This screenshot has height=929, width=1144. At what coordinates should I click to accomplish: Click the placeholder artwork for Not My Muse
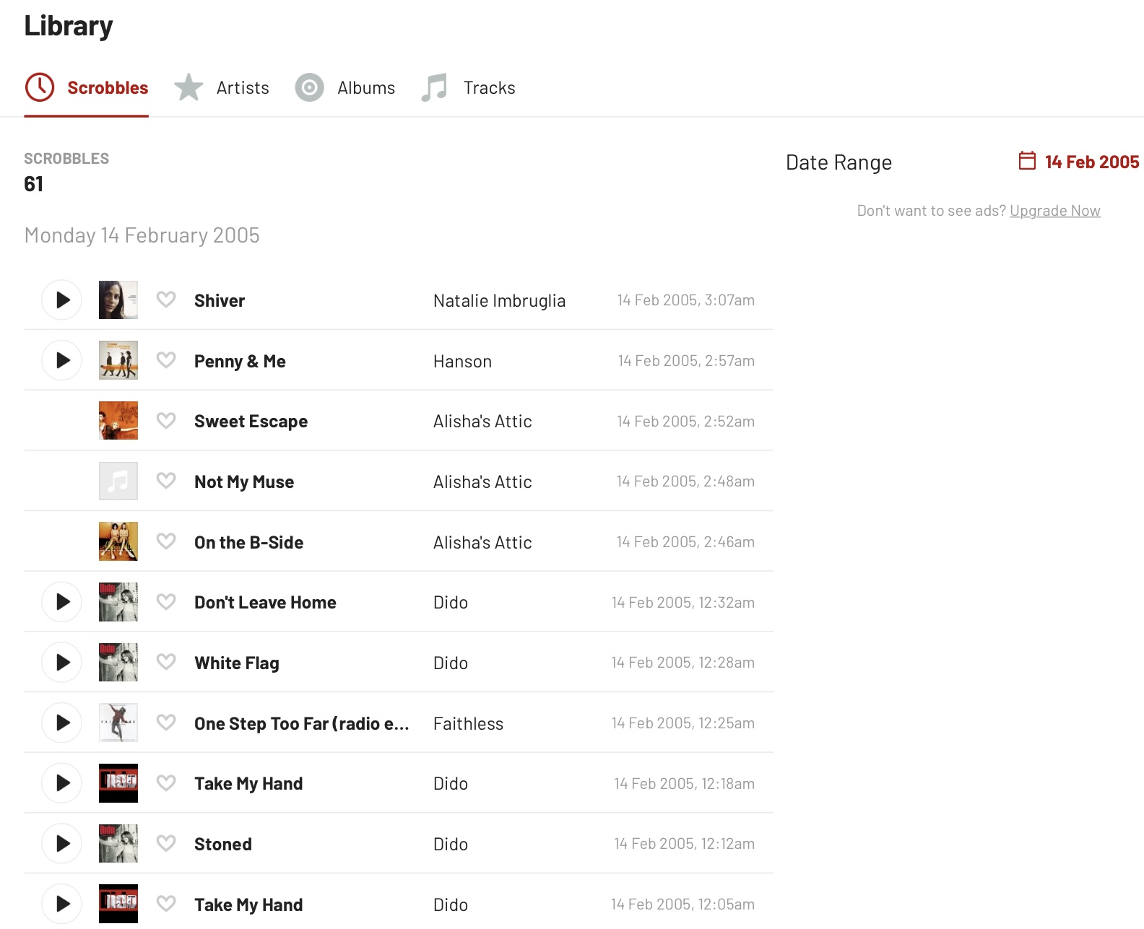[x=118, y=481]
